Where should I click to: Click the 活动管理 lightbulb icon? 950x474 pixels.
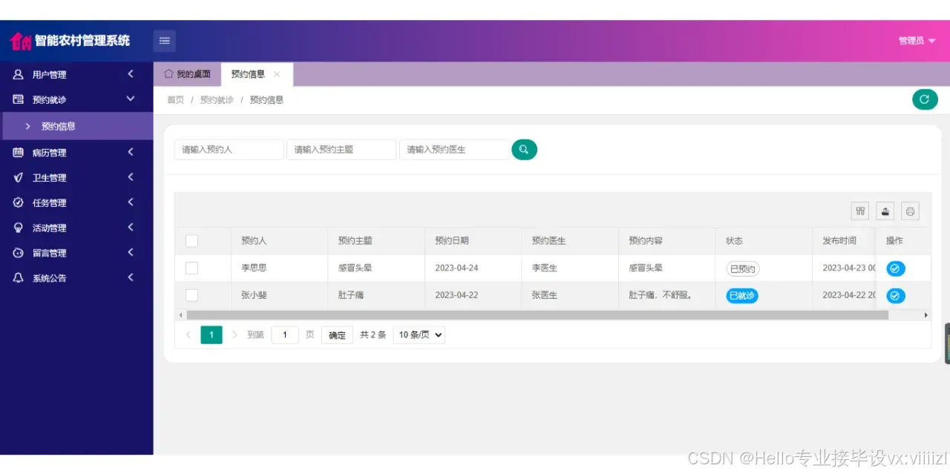click(x=19, y=228)
